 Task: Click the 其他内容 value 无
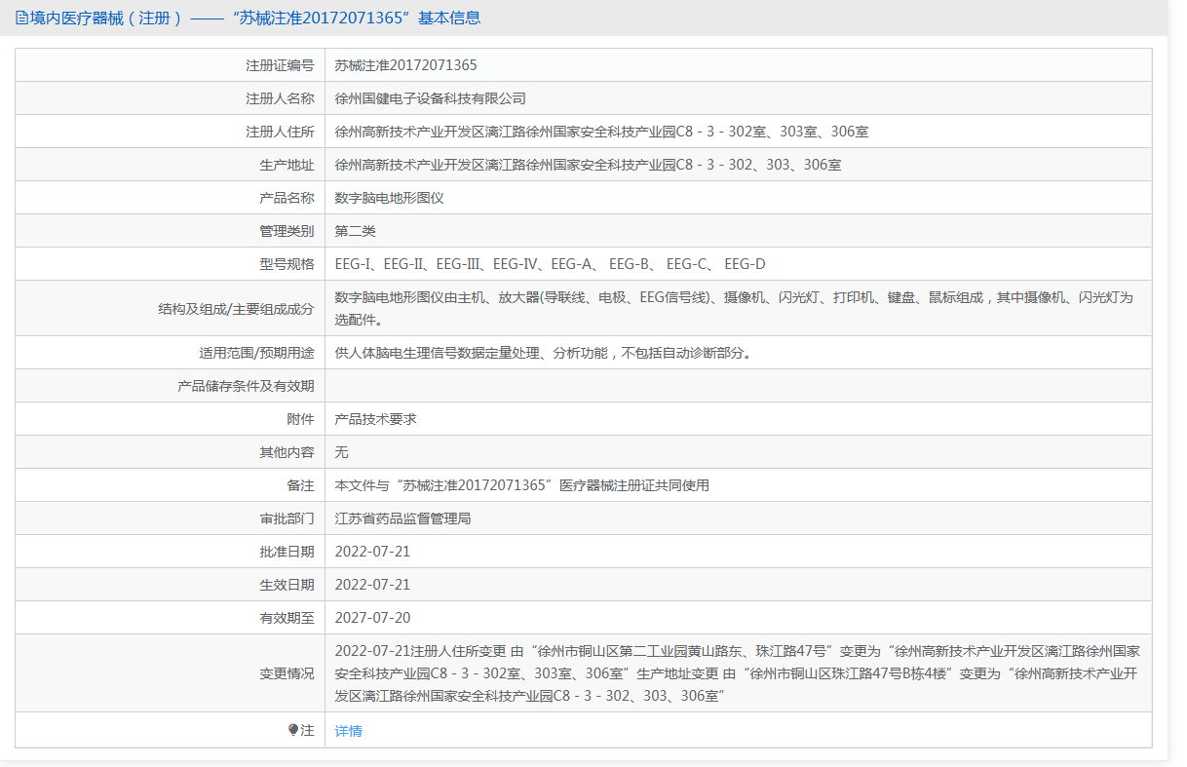[341, 452]
